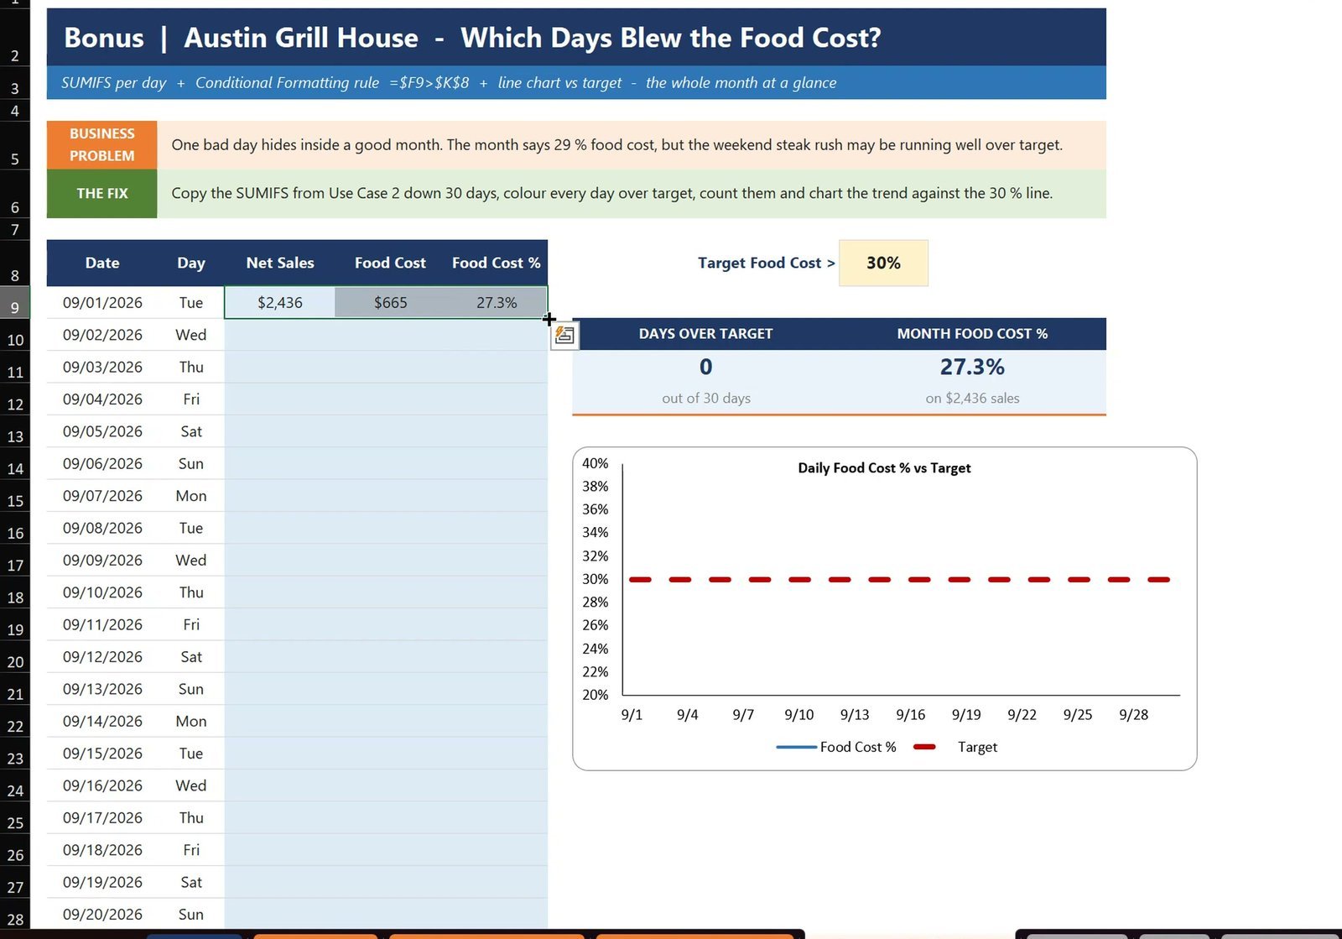Click the Day column header

point(191,263)
